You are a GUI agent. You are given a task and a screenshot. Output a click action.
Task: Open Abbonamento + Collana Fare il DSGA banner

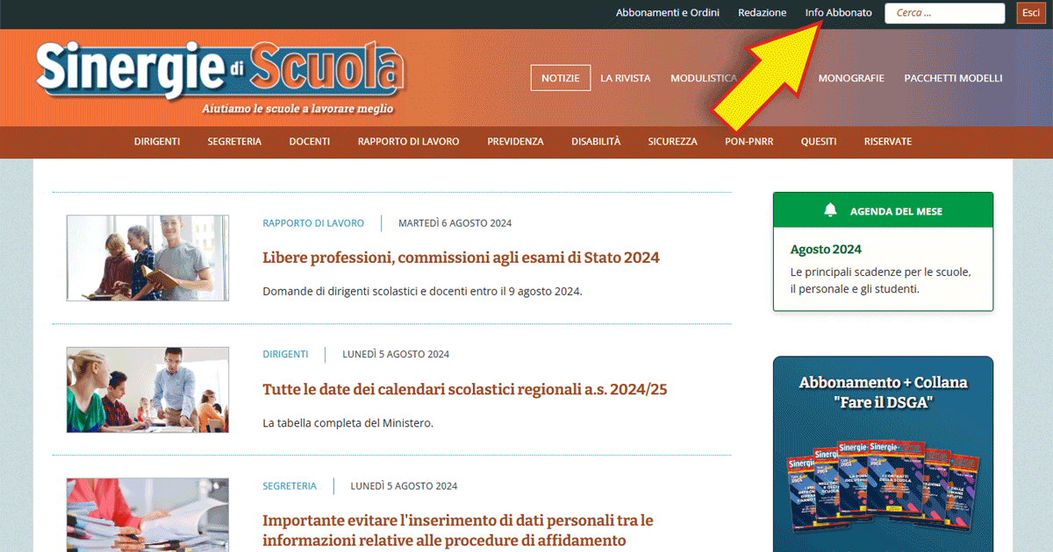[883, 454]
